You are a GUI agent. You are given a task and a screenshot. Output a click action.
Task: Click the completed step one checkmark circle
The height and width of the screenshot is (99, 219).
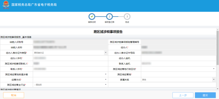point(92,17)
